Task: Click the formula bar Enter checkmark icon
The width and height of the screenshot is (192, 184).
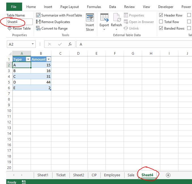Action: [60, 44]
